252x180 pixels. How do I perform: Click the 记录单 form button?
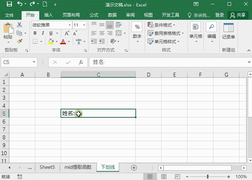(x=228, y=31)
